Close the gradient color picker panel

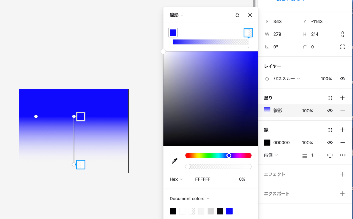point(250,15)
